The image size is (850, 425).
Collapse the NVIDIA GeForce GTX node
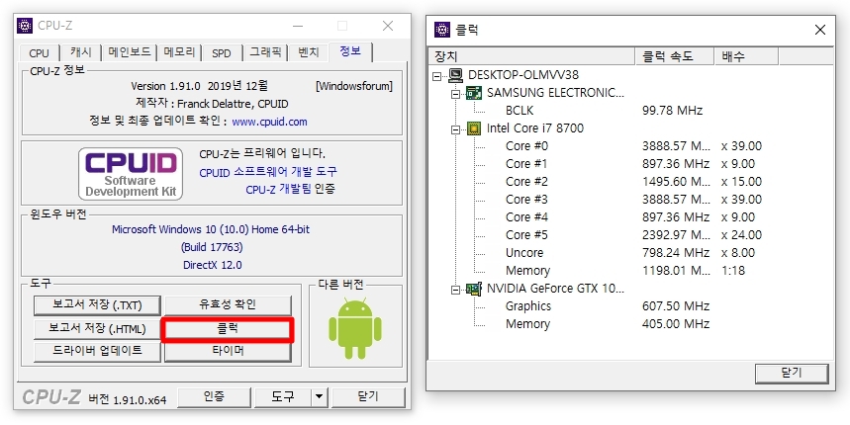click(x=456, y=291)
